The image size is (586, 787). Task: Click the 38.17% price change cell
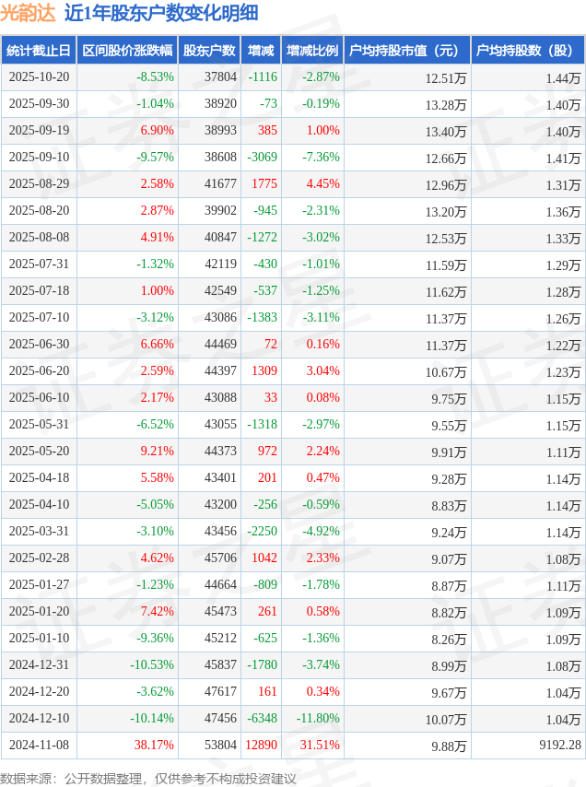153,745
